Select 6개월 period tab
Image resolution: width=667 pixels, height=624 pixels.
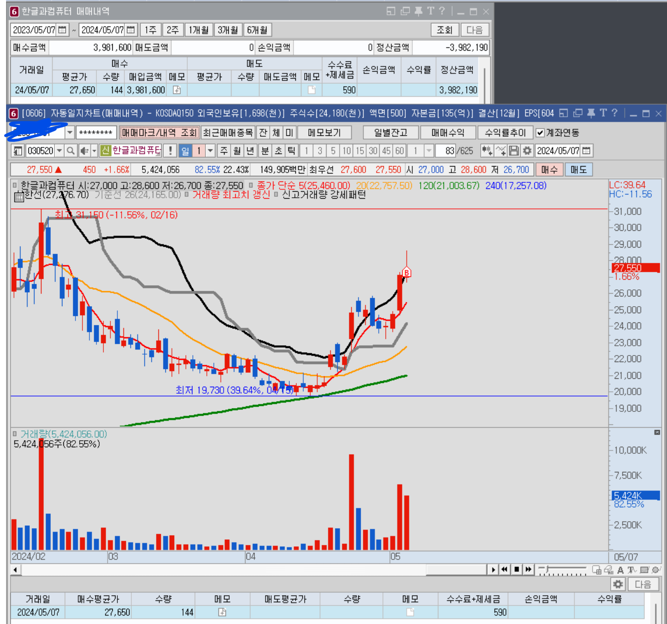258,30
